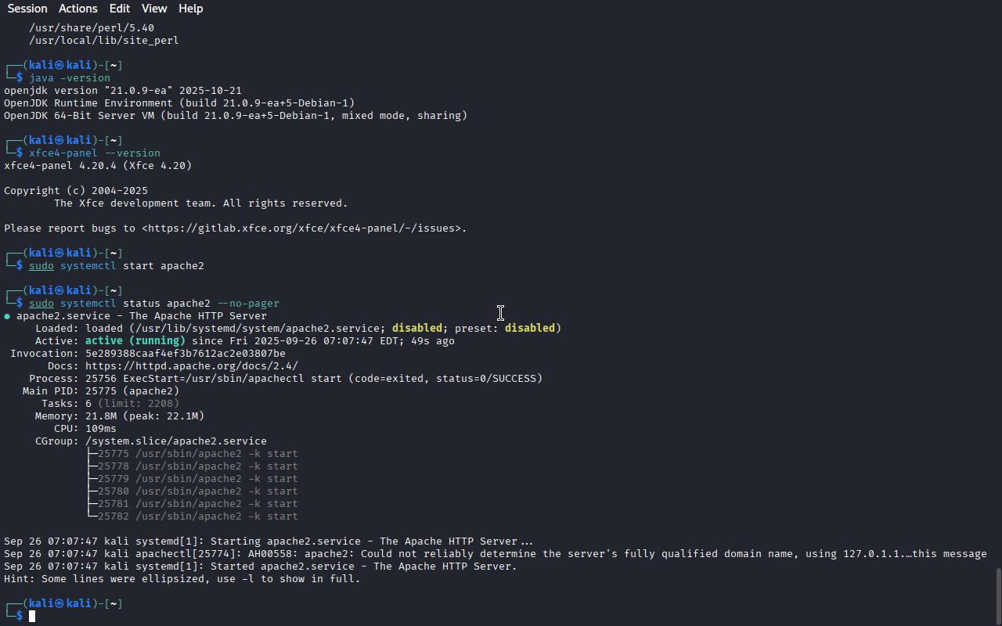Image resolution: width=1002 pixels, height=626 pixels.
Task: Click the Xfce GitLab issues URL
Action: tap(304, 228)
